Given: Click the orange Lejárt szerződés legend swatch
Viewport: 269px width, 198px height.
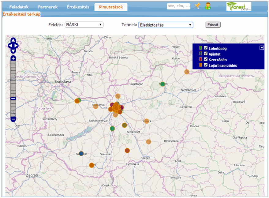Looking at the screenshot, I should click(200, 65).
